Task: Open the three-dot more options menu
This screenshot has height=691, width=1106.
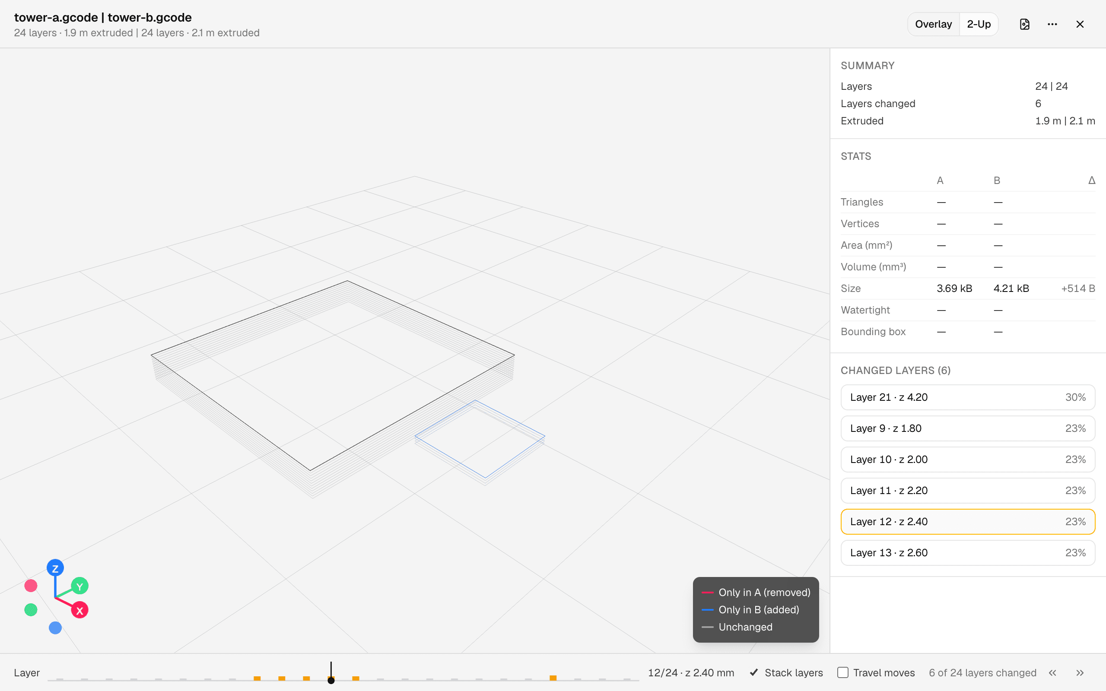Action: click(x=1052, y=24)
